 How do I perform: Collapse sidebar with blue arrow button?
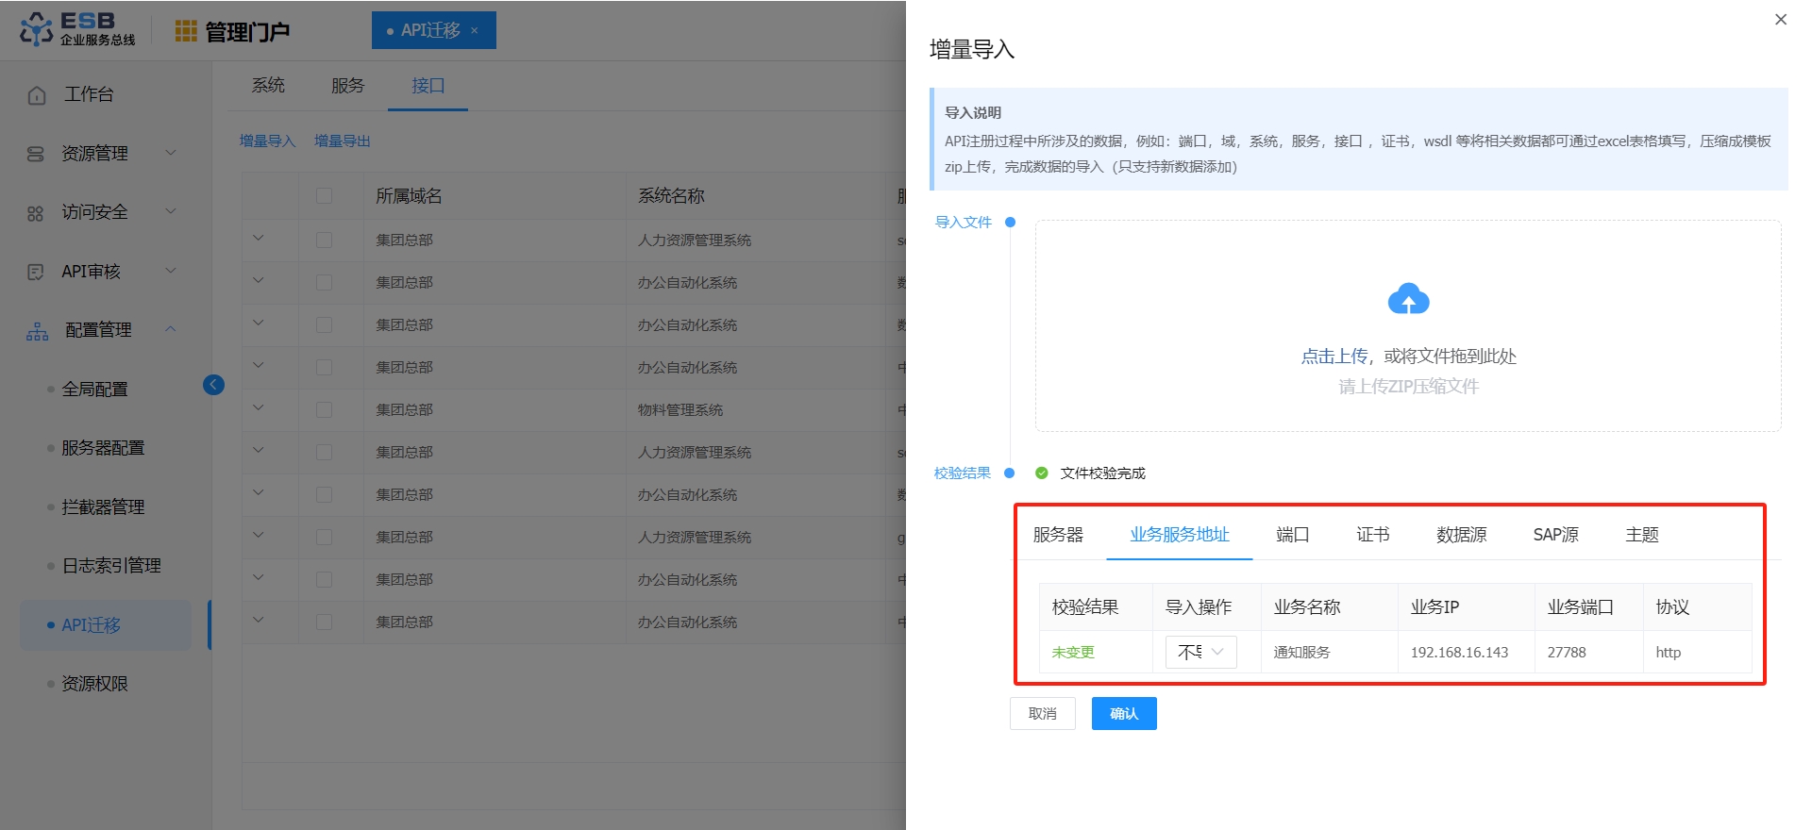pyautogui.click(x=213, y=385)
